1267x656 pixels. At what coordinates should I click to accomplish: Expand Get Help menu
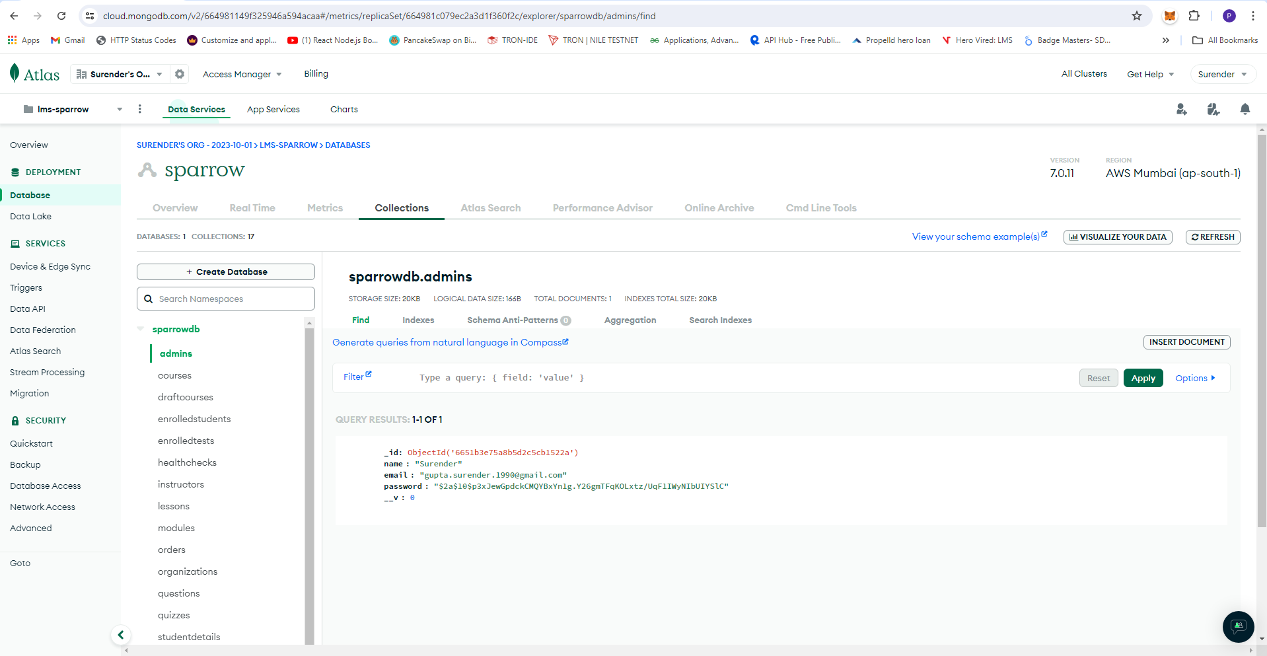[1150, 74]
